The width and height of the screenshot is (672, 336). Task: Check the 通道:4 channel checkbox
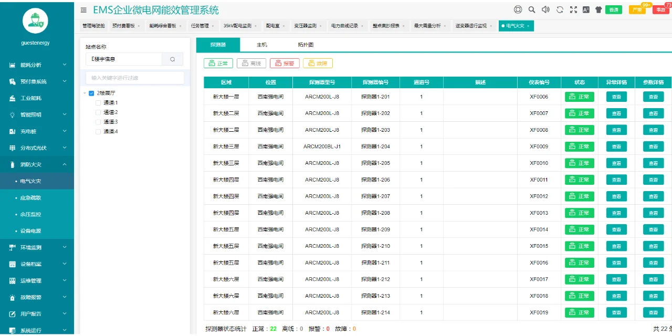click(99, 131)
